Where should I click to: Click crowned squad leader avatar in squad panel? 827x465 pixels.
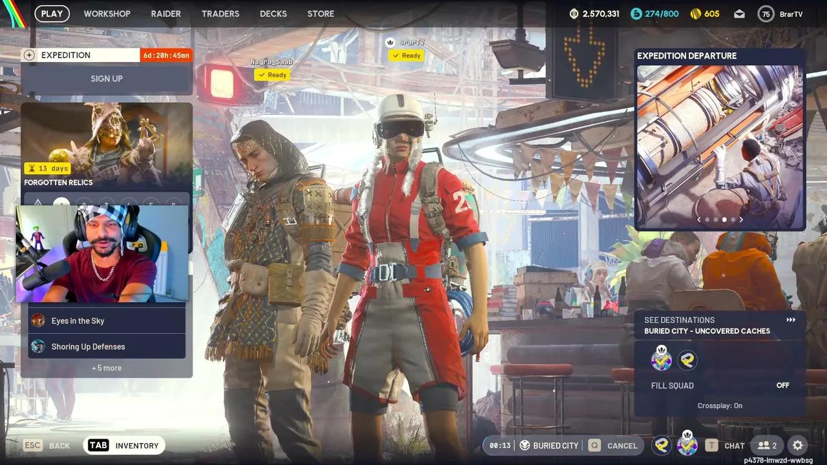(x=661, y=358)
